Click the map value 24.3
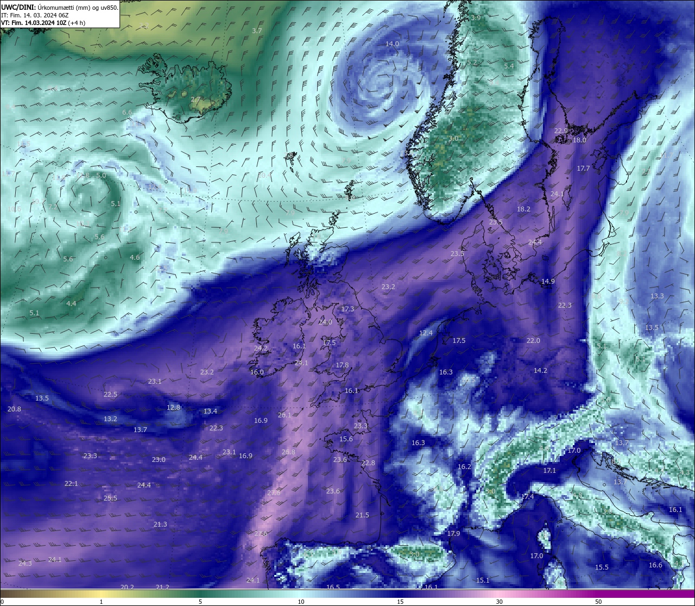The image size is (695, 606). coord(25,563)
